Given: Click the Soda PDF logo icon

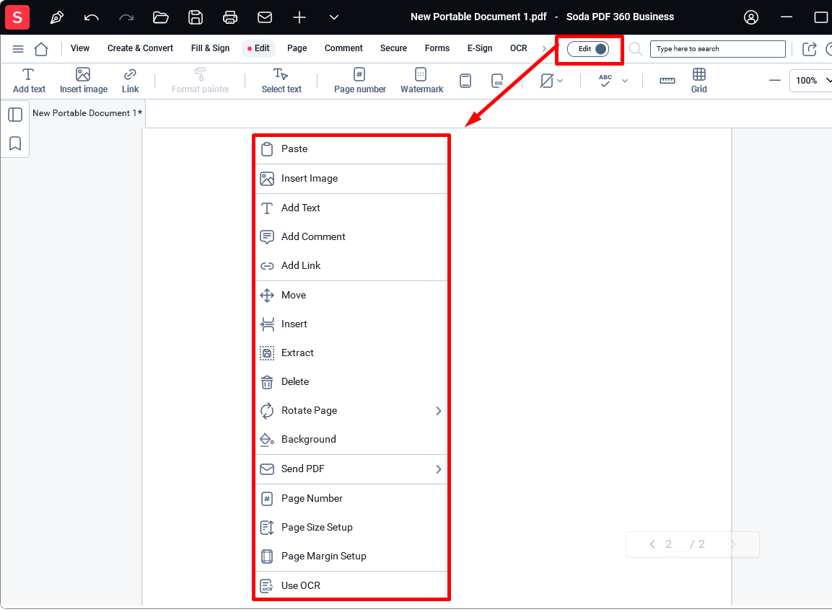Looking at the screenshot, I should pos(17,17).
